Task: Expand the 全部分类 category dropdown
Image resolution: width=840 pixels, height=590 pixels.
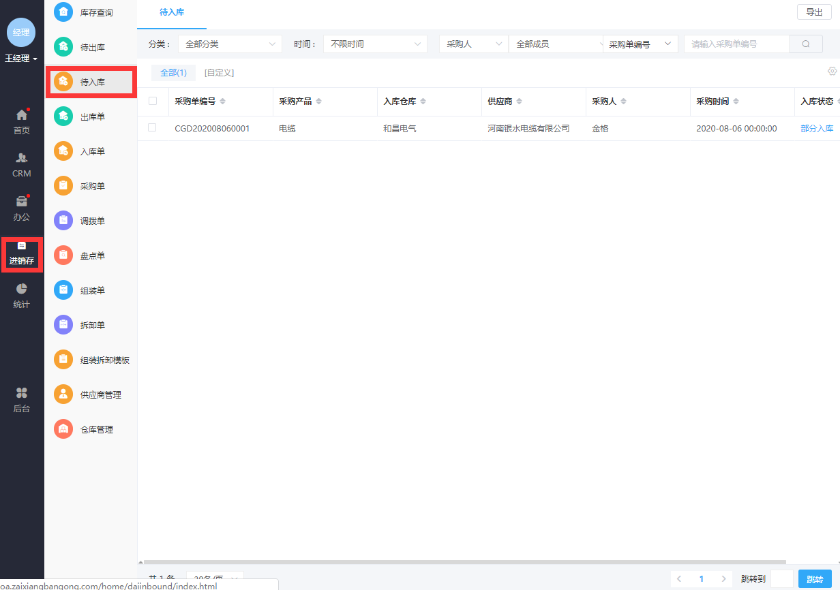Action: point(230,44)
